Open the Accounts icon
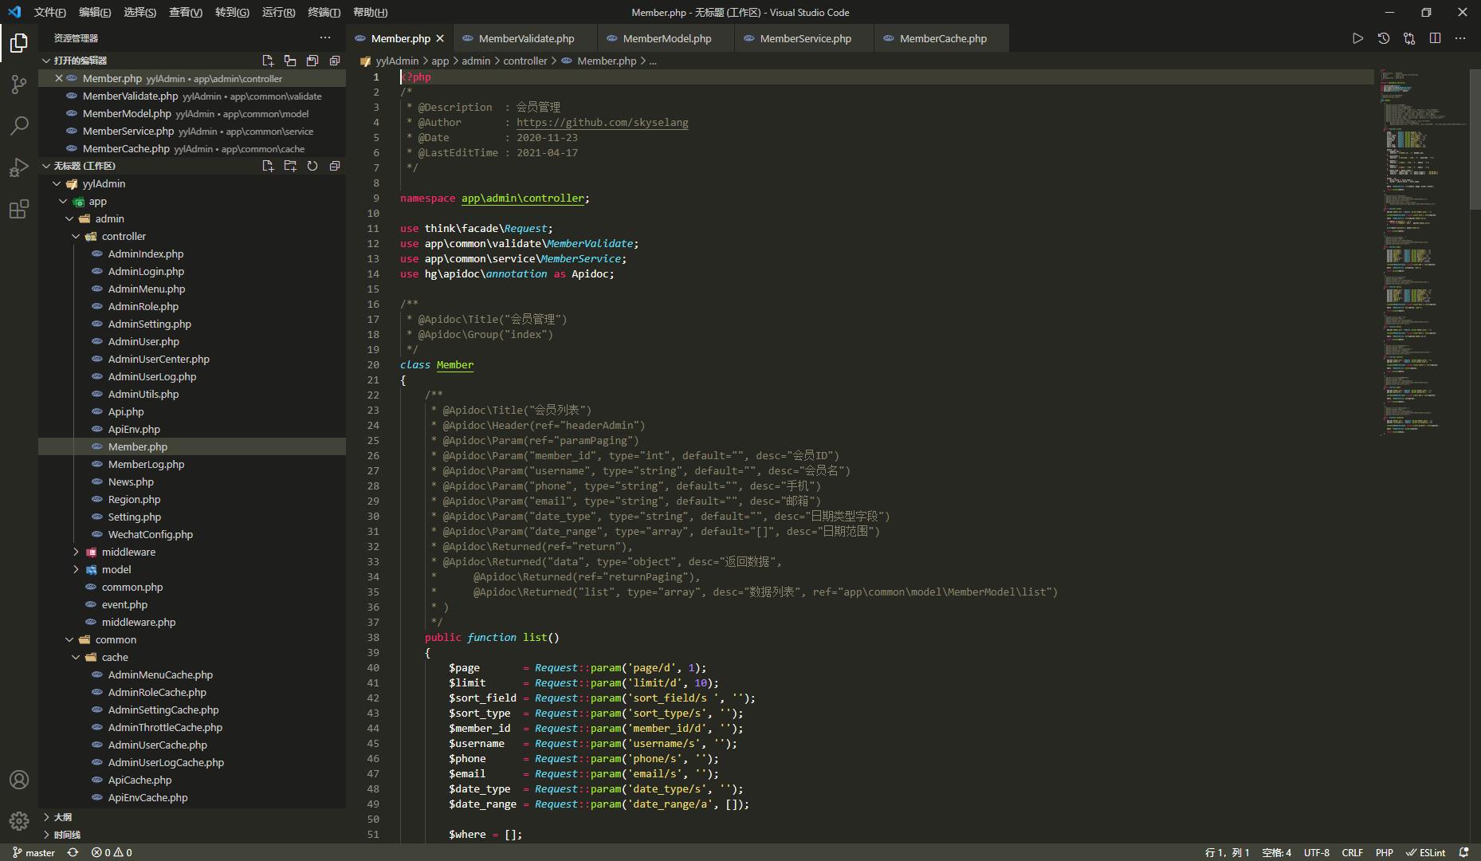 tap(19, 780)
